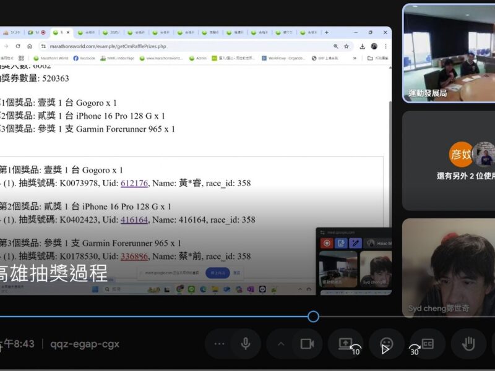This screenshot has height=371, width=495.
Task: Click the blue stop sharing button
Action: pyautogui.click(x=218, y=273)
